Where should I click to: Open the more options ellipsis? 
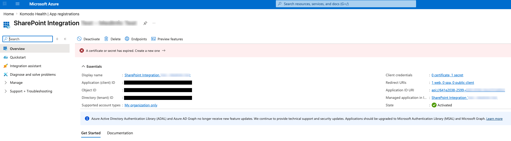pos(154,23)
